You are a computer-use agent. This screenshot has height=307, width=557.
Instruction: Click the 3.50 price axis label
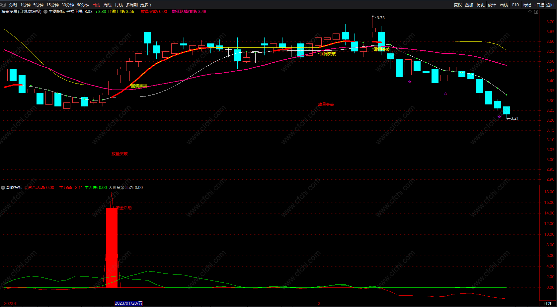550,61
